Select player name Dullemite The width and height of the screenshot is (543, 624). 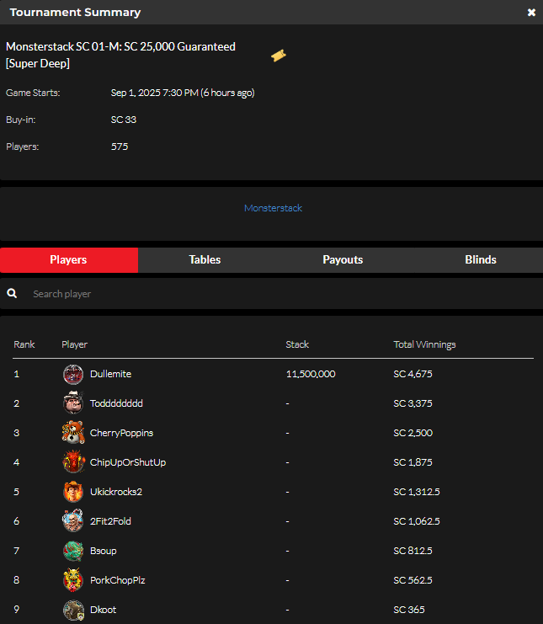pyautogui.click(x=110, y=374)
